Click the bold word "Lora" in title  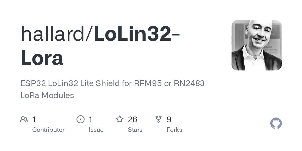click(42, 58)
